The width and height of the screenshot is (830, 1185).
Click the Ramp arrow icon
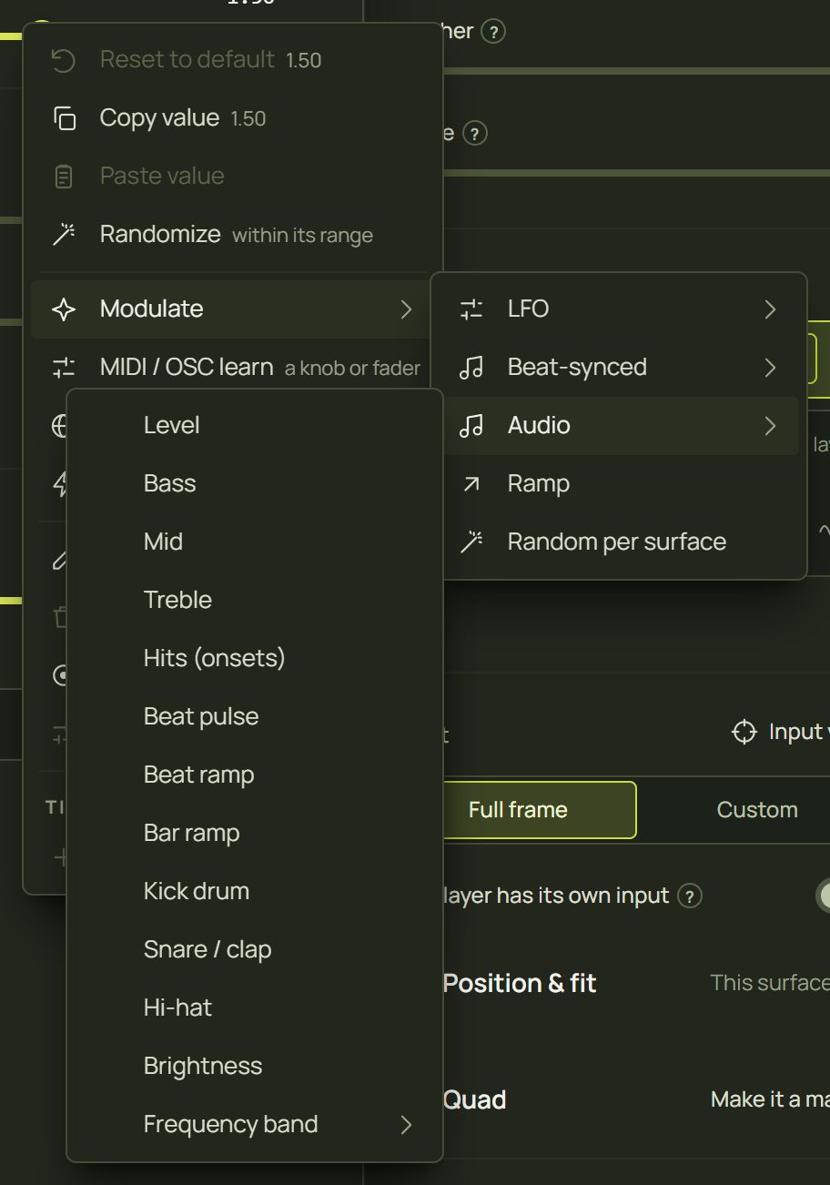click(471, 484)
